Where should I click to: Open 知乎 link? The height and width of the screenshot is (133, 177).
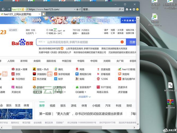click(59, 79)
